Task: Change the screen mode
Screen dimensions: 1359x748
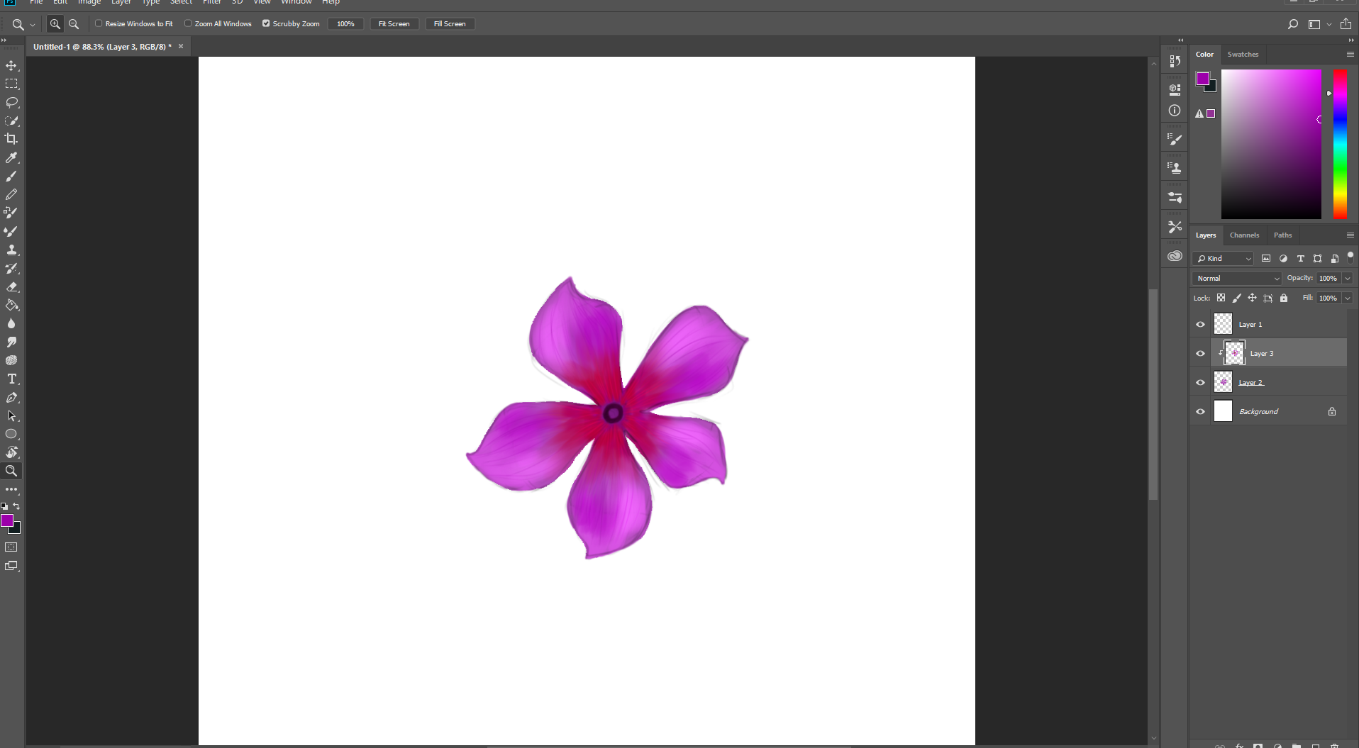Action: (11, 566)
